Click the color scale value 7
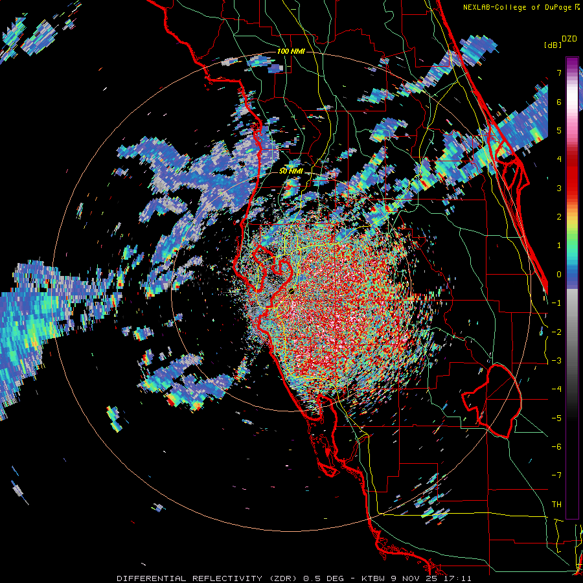The image size is (583, 583). [x=559, y=73]
